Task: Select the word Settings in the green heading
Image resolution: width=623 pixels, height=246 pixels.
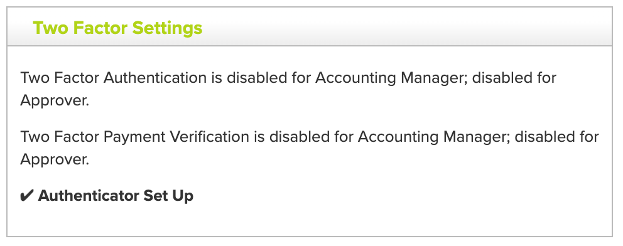Action: [x=167, y=28]
